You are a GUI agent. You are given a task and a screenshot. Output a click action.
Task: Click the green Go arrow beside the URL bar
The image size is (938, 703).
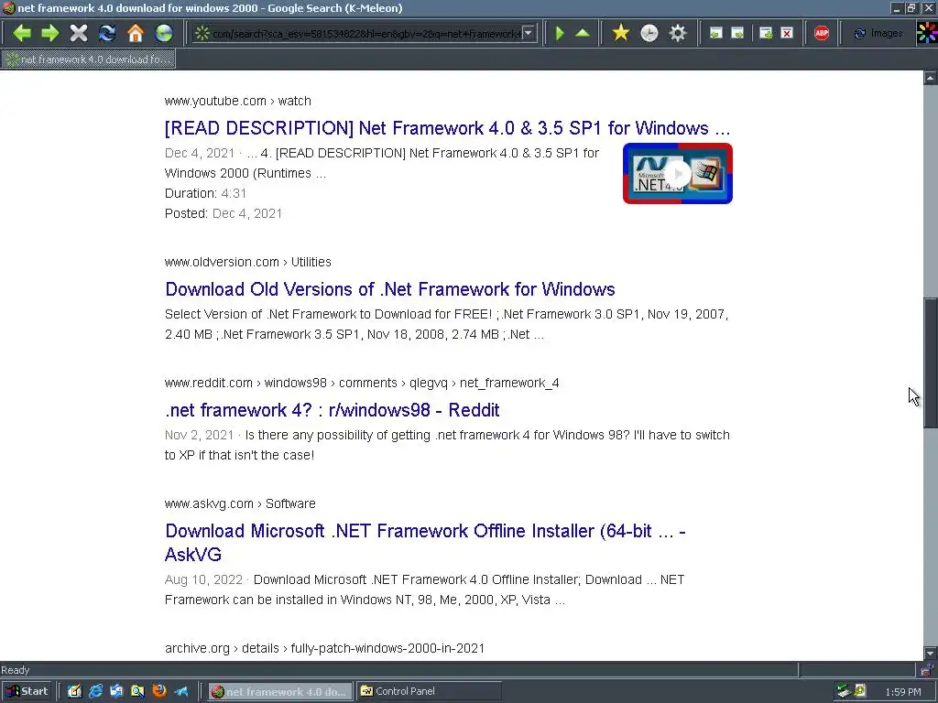pos(560,33)
